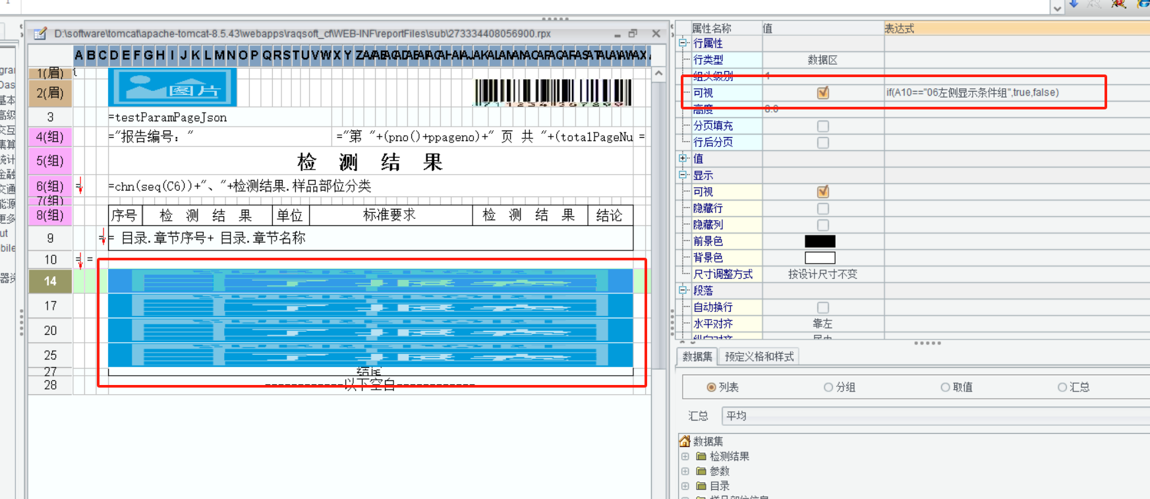
Task: Collapse the 行属性 property group
Action: [683, 43]
